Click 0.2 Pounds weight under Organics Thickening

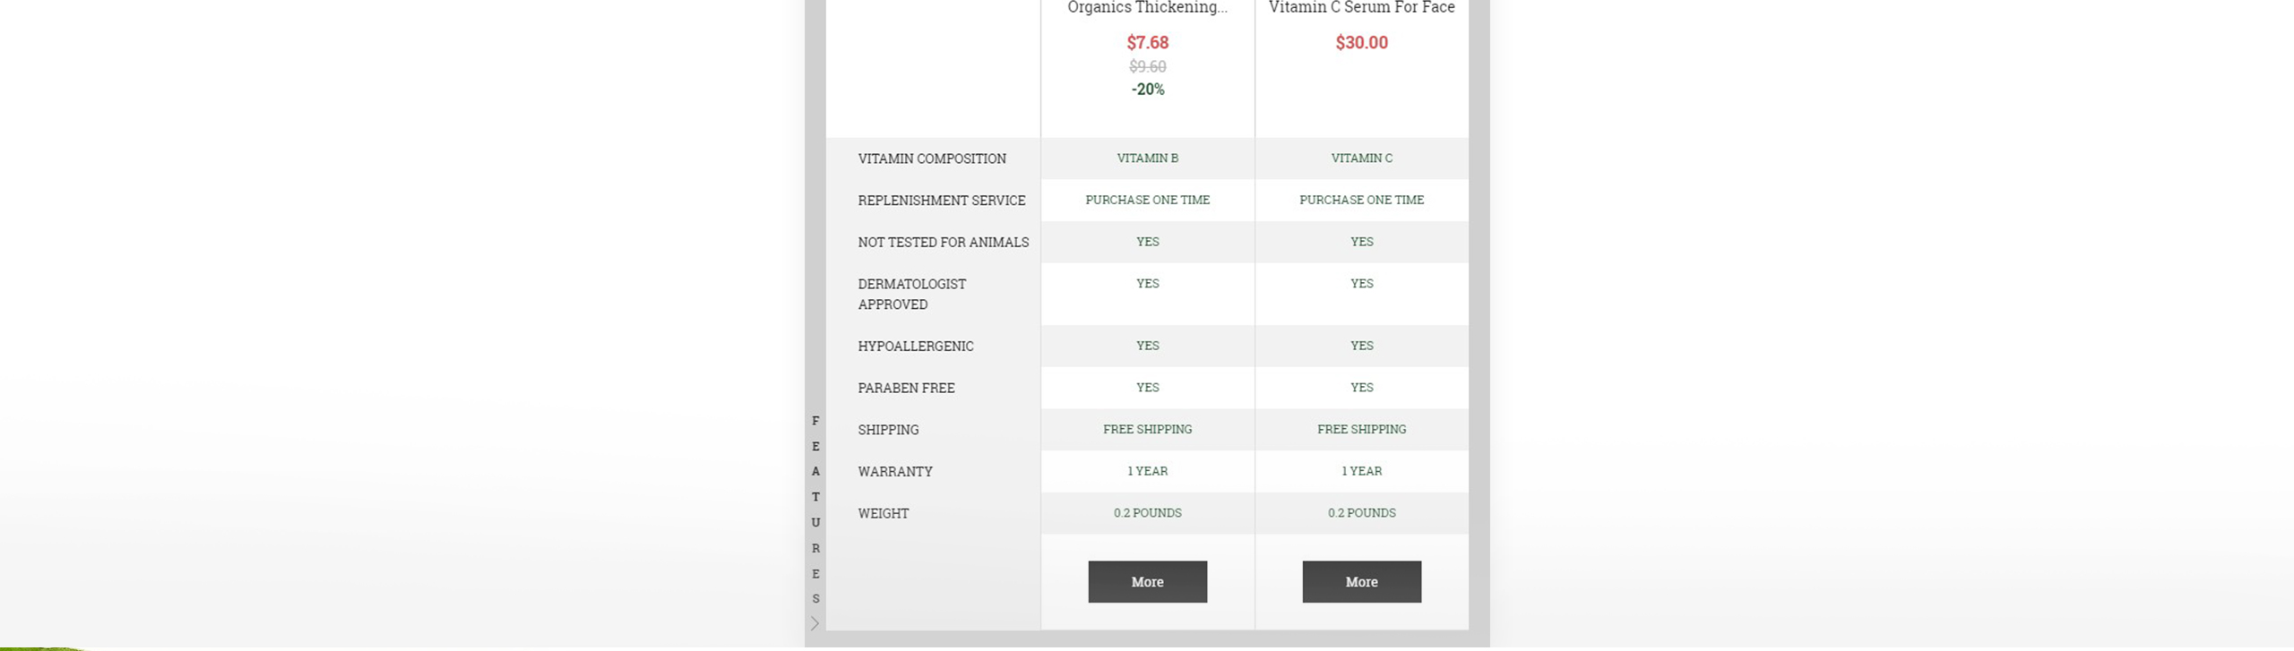coord(1147,513)
